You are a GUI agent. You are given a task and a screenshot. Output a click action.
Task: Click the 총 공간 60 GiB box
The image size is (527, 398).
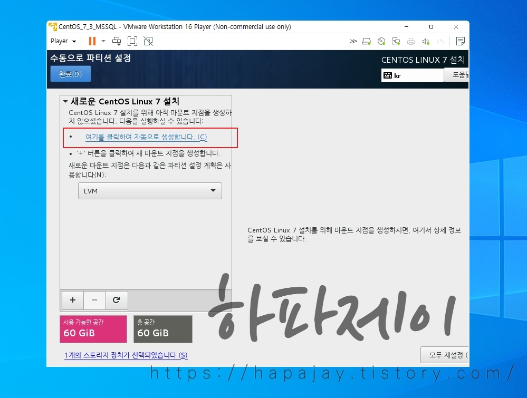163,329
